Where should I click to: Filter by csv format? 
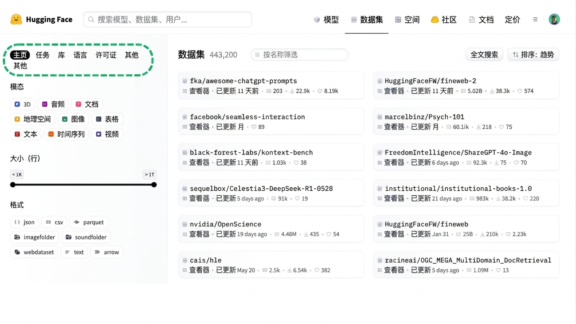click(x=54, y=222)
